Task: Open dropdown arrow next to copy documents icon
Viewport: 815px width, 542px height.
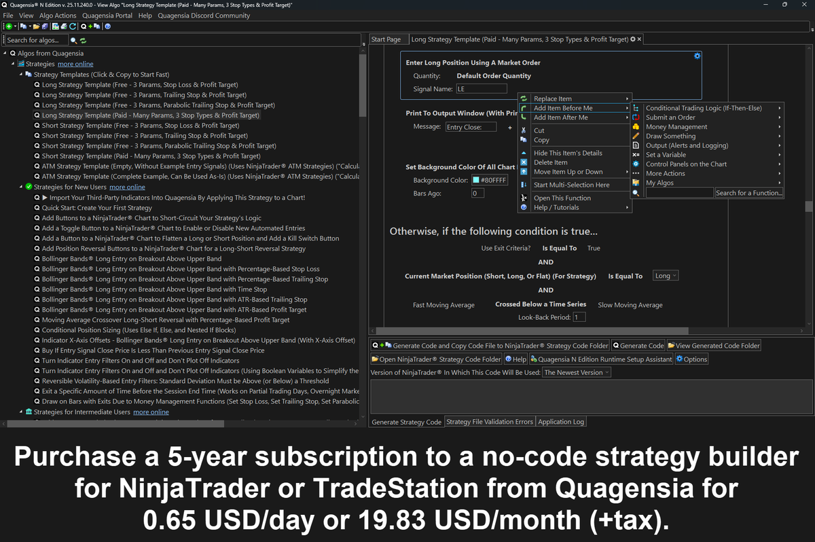Action: coord(30,26)
